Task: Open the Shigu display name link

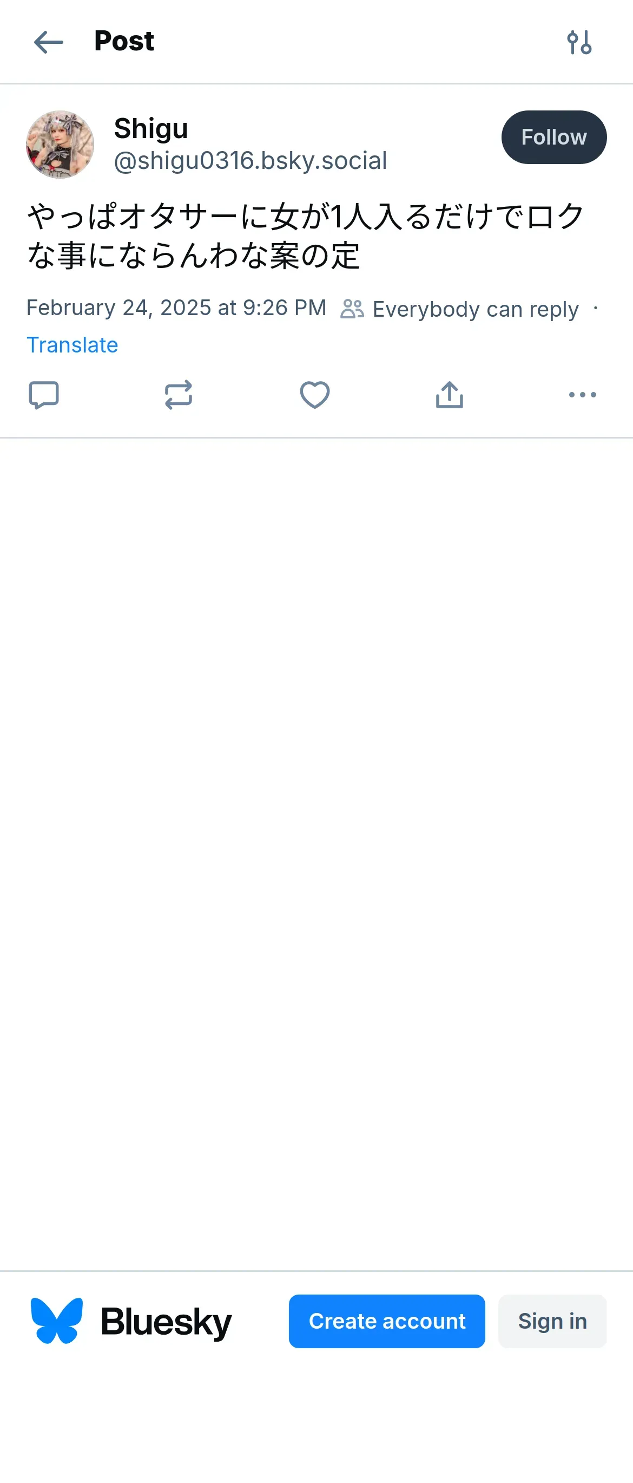Action: 151,128
